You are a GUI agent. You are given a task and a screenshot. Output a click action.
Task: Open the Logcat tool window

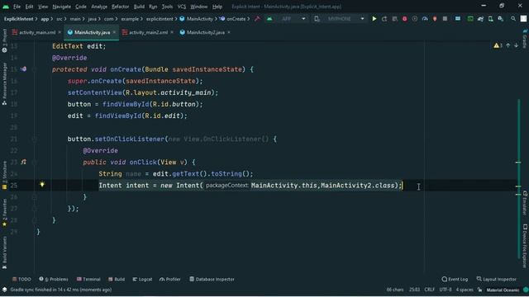point(142,279)
